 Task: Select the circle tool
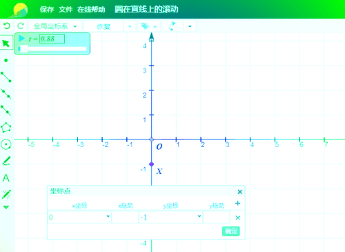[6, 144]
